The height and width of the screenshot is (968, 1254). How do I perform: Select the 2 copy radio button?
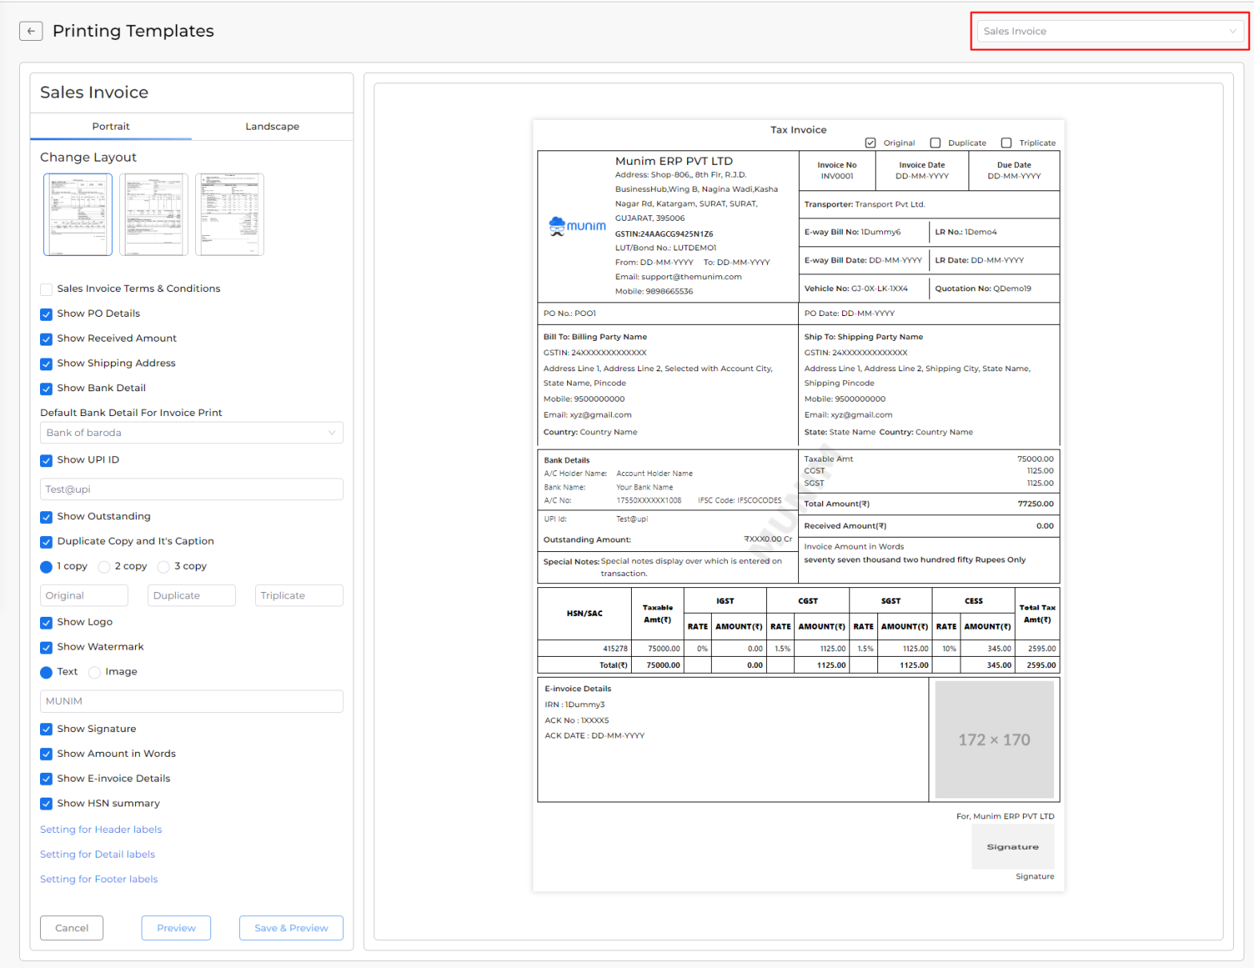104,566
